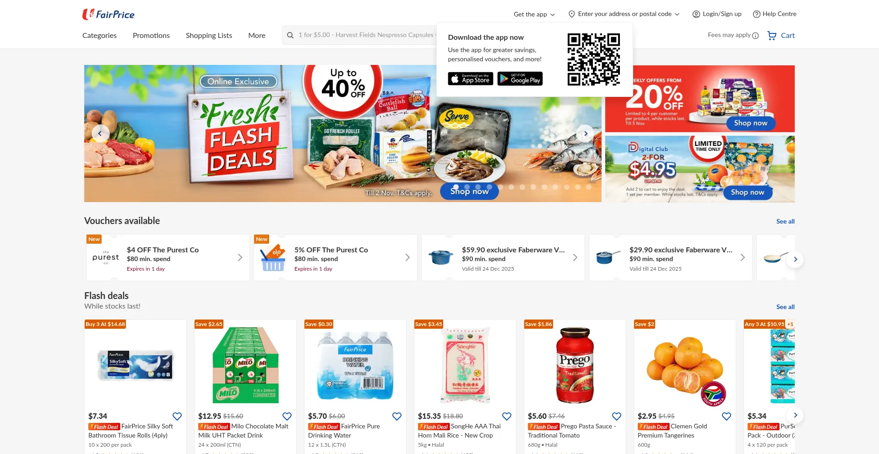Open the Categories menu

point(99,36)
